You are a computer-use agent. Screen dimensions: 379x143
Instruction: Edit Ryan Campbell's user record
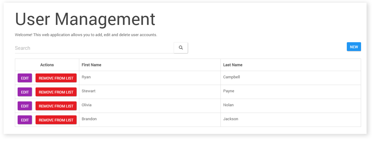tap(25, 78)
